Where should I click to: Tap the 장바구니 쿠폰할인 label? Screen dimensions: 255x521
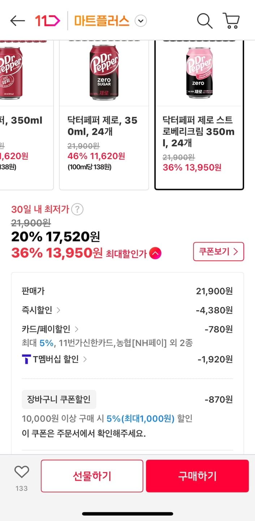(x=59, y=399)
